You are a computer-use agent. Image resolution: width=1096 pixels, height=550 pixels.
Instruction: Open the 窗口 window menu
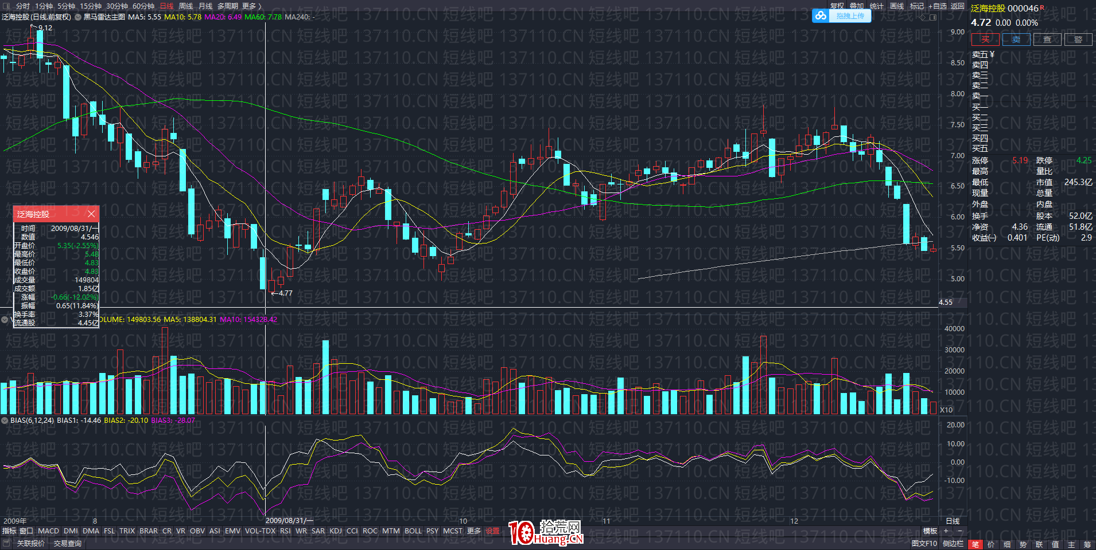26,531
